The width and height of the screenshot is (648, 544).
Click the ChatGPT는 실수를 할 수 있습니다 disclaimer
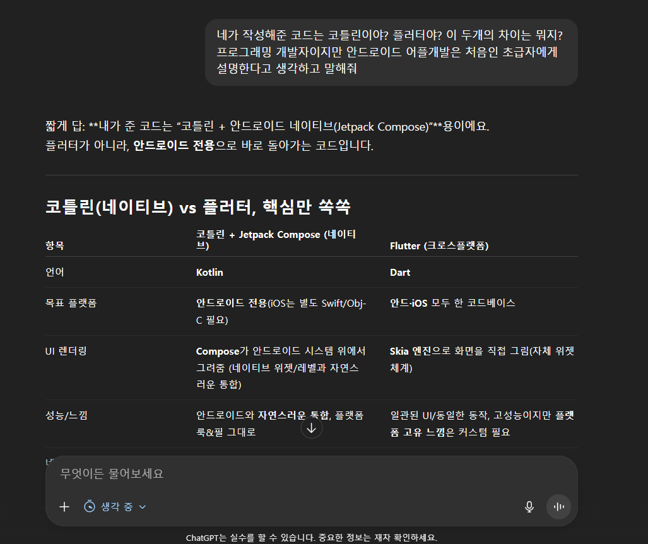click(x=312, y=538)
